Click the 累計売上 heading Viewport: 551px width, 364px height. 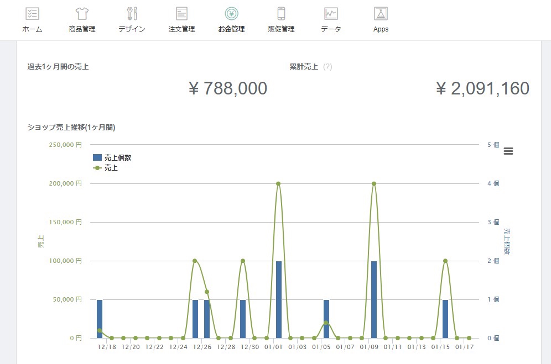[304, 67]
